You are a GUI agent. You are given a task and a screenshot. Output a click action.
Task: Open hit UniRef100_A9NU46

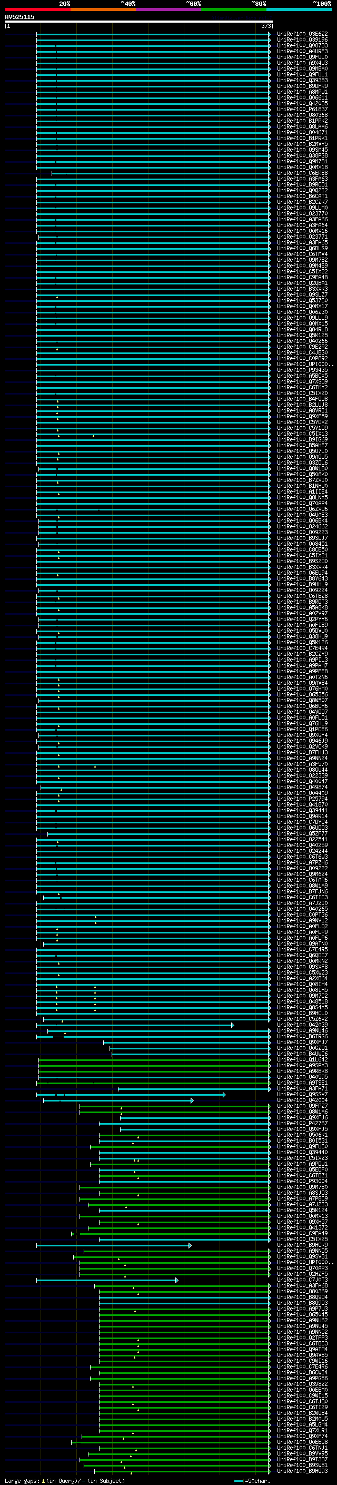302,1030
